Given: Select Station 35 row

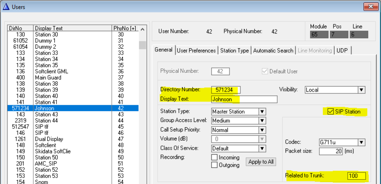Looking at the screenshot, I should 73,65.
